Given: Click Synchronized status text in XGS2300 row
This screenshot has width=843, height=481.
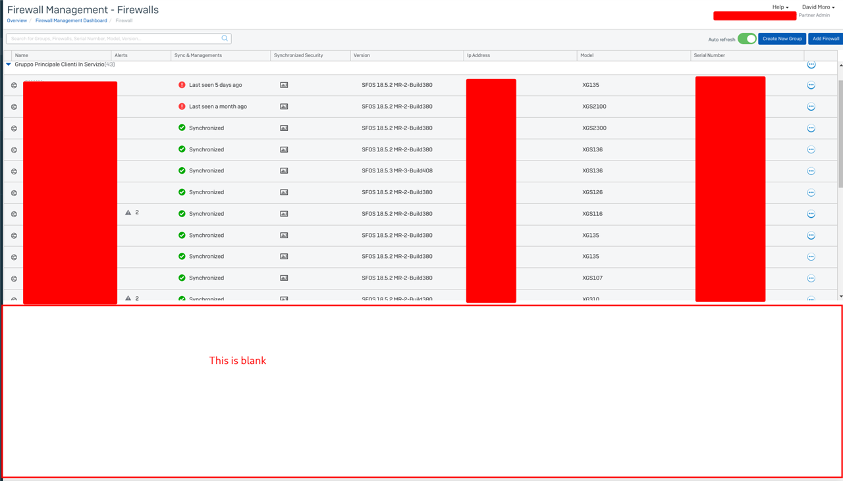Looking at the screenshot, I should (x=206, y=128).
